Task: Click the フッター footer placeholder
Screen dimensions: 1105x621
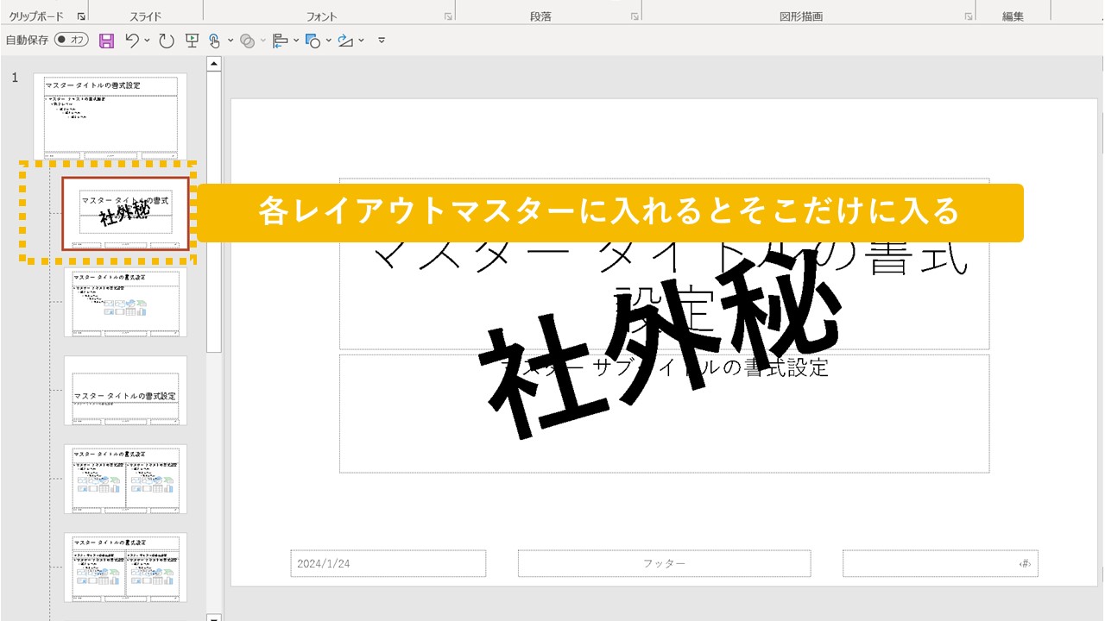Action: click(665, 563)
